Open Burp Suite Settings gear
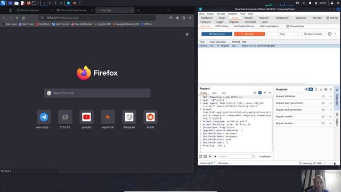Image resolution: width=341 pixels, height=192 pixels. click(332, 18)
